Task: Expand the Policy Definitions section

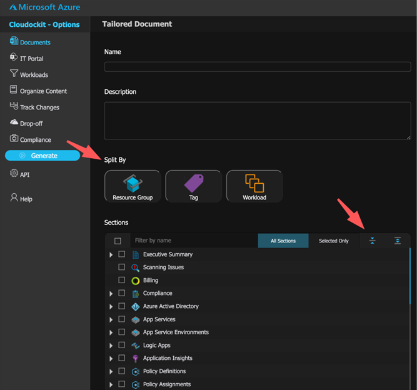Action: coord(111,372)
